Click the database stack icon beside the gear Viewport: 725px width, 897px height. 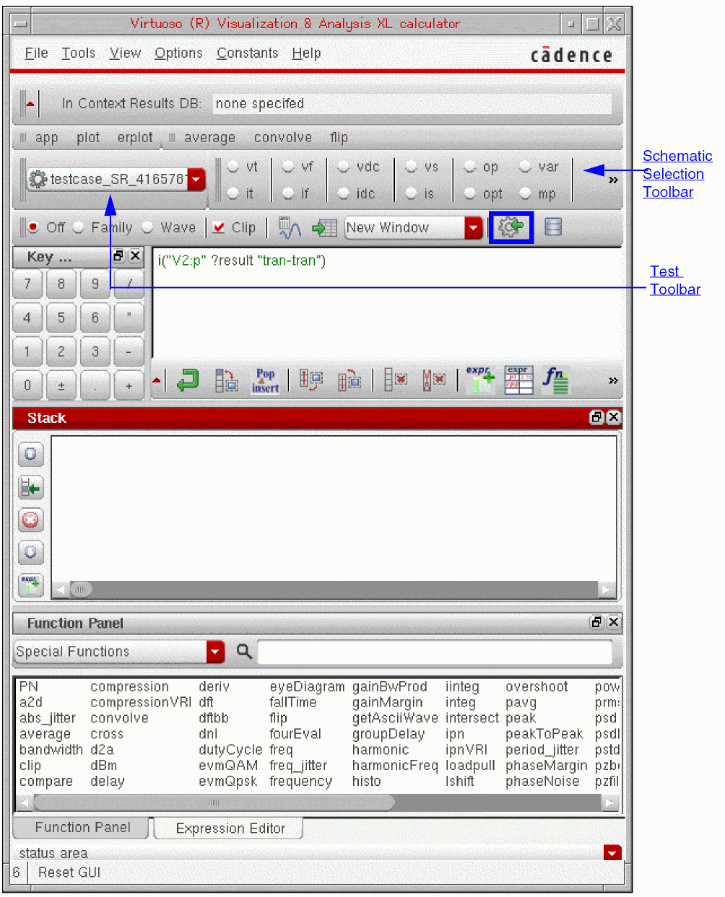553,227
